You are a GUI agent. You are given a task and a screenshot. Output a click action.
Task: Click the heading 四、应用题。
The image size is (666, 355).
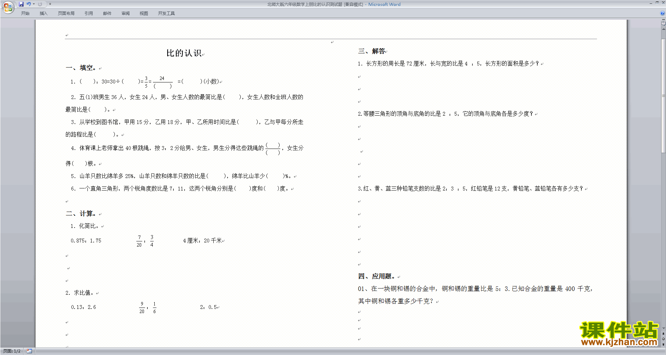coord(377,276)
